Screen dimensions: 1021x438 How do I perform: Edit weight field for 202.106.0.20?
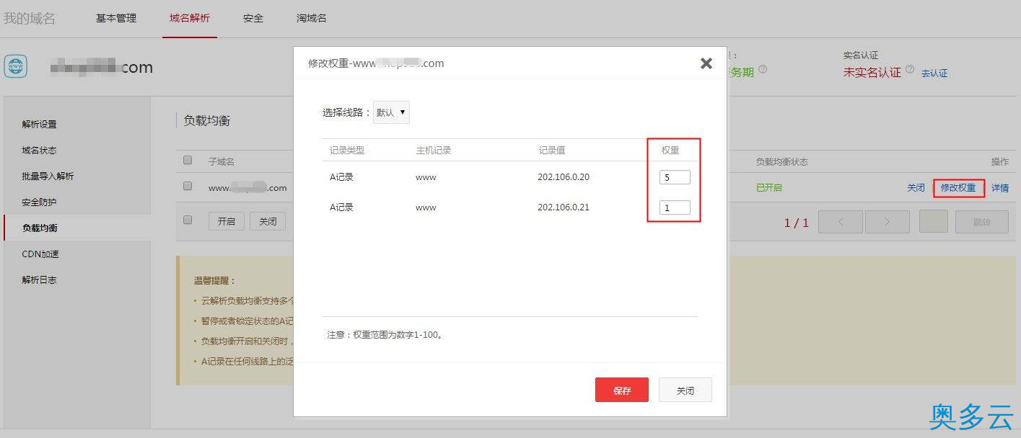pyautogui.click(x=675, y=177)
